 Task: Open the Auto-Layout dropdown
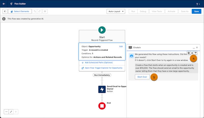[x=116, y=11]
